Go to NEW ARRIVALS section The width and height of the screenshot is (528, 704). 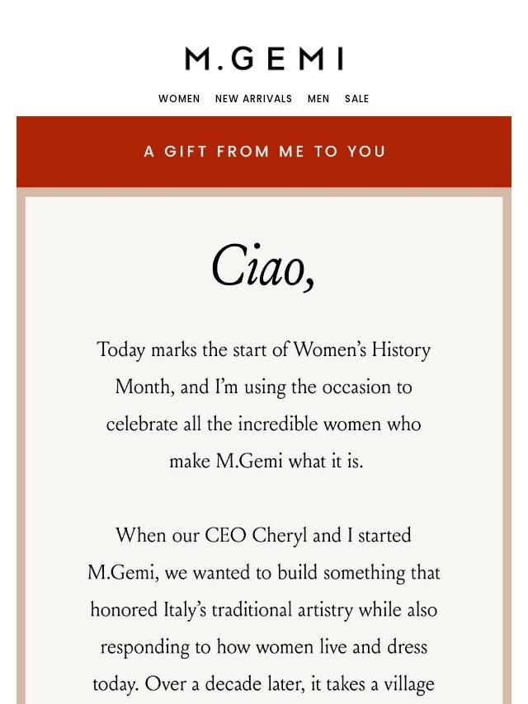(253, 99)
